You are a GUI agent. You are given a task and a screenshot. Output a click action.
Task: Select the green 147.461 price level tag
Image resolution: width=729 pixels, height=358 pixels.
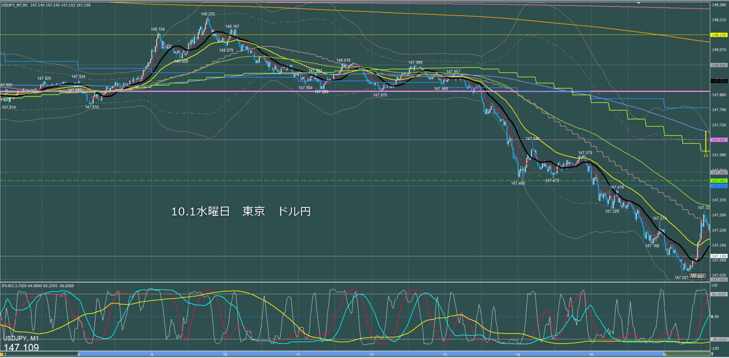(719, 181)
